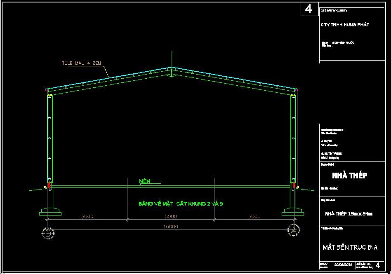Select the CTY TNHH HƯNG PHÁT company name

tap(345, 25)
